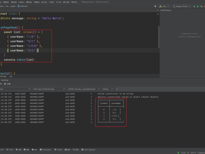
Task: Click the green status indicator in status bar
Action: (178, 153)
